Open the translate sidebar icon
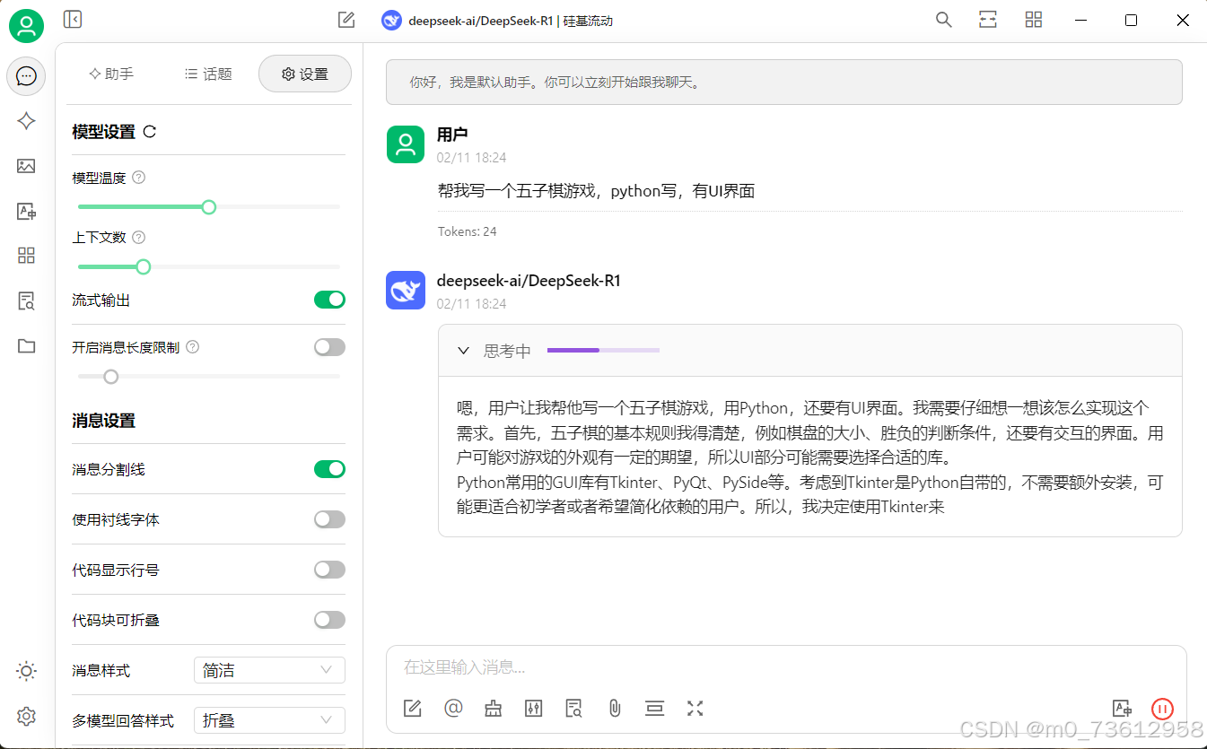 [26, 212]
